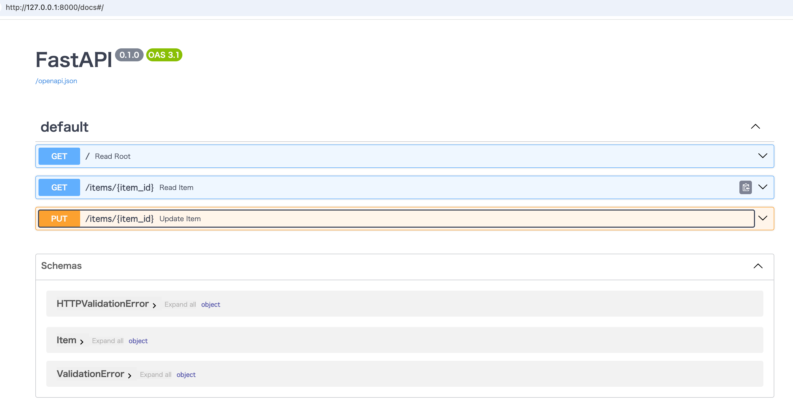The image size is (793, 419).
Task: Open the object link beside HTTPValidationError
Action: coord(210,304)
